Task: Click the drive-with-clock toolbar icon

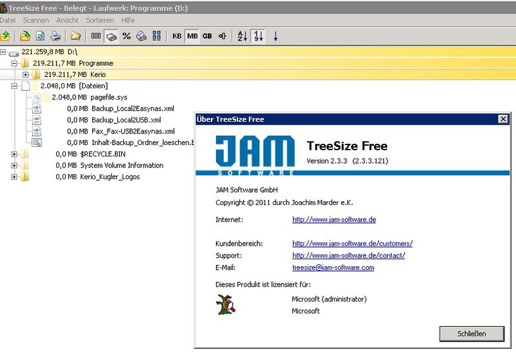Action: (x=141, y=36)
